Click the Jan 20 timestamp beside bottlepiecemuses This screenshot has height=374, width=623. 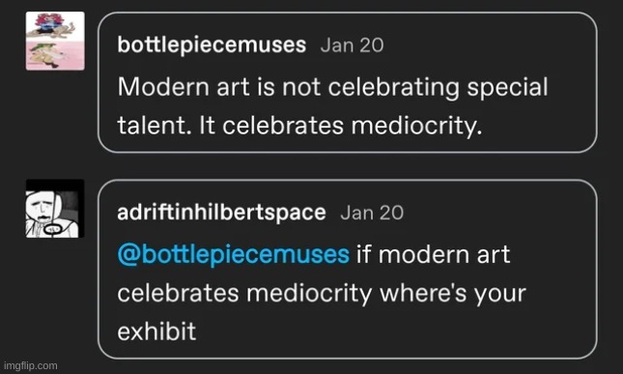tap(352, 44)
